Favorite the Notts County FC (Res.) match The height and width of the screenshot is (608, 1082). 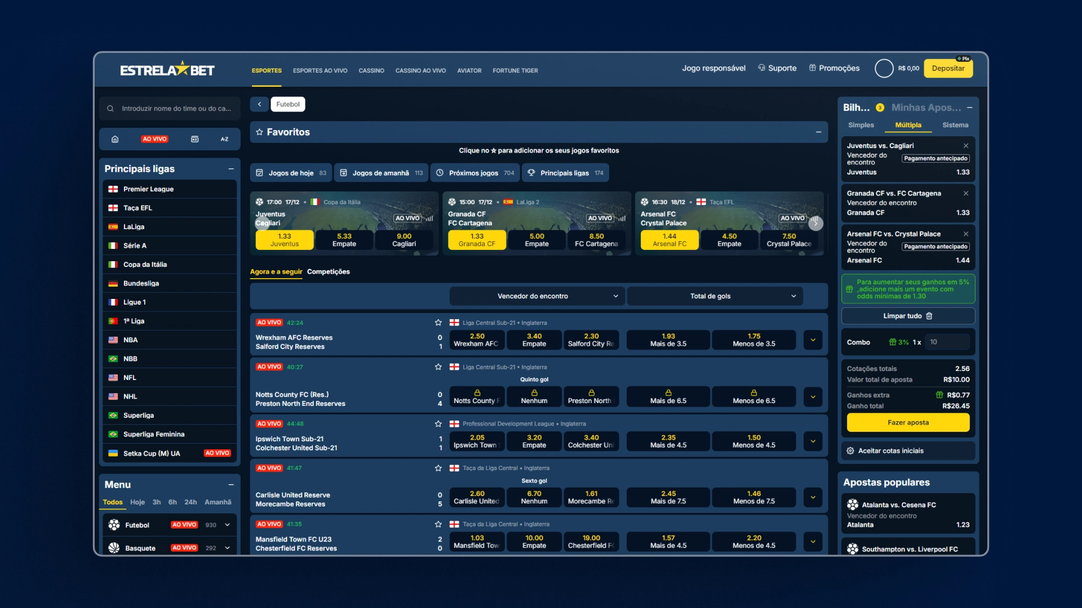click(x=438, y=367)
